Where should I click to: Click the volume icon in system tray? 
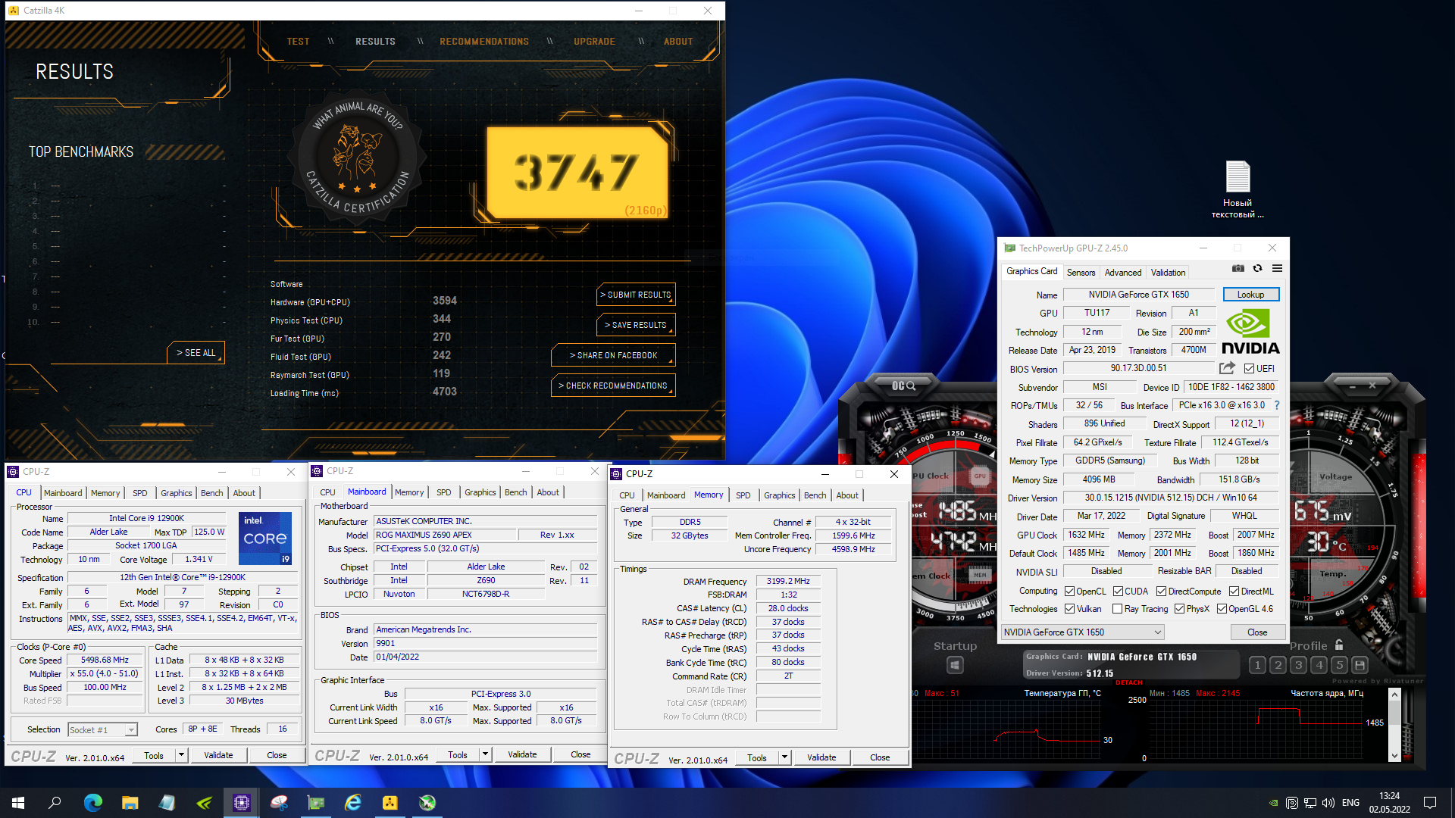1328,803
